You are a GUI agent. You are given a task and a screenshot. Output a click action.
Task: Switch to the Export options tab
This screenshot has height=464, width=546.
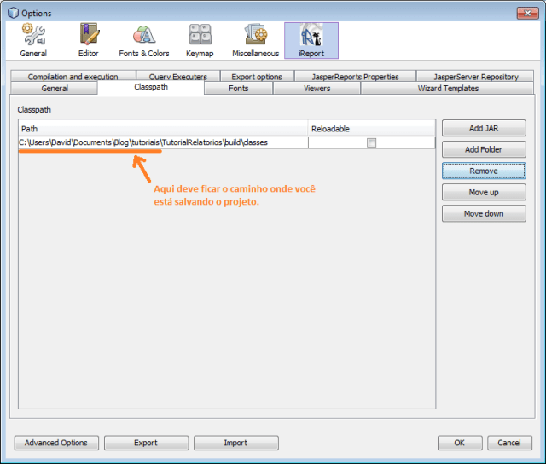[257, 77]
